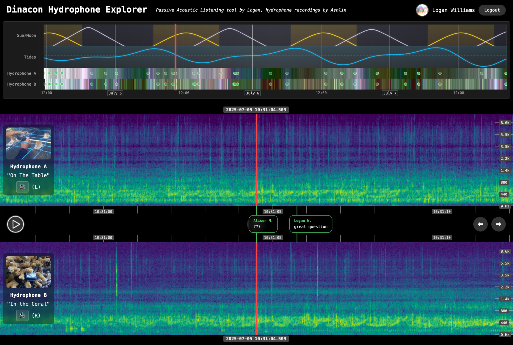513x345 pixels.
Task: Click the Logout button
Action: point(492,10)
